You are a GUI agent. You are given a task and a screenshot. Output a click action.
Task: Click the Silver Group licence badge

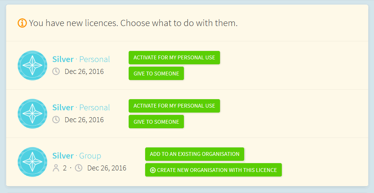tap(32, 162)
